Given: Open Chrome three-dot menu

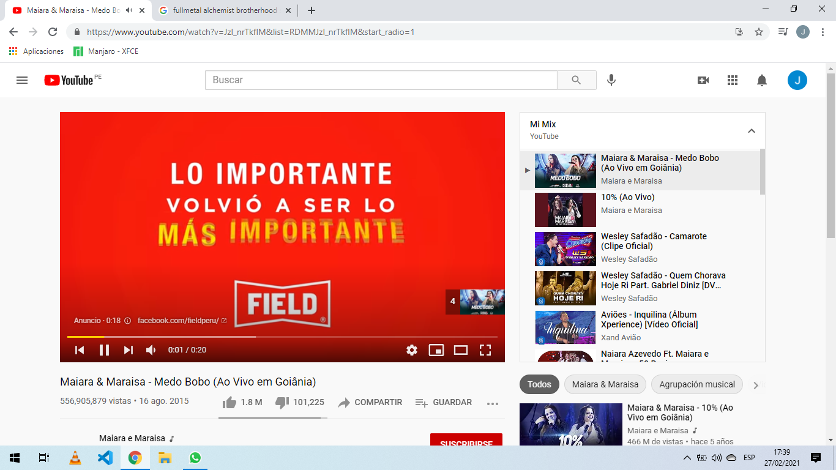Looking at the screenshot, I should point(823,32).
